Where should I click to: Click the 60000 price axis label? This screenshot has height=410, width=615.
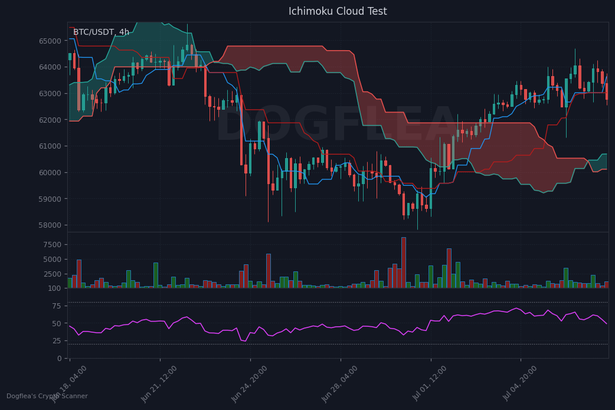(50, 173)
